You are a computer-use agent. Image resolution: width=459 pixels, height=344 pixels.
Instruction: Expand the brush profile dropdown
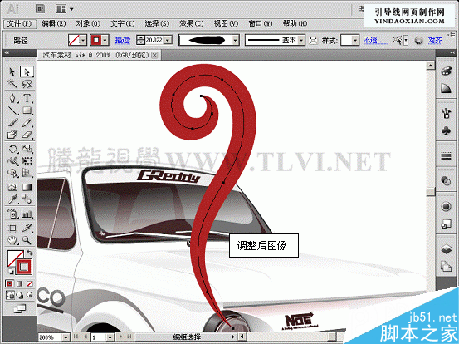(x=236, y=40)
